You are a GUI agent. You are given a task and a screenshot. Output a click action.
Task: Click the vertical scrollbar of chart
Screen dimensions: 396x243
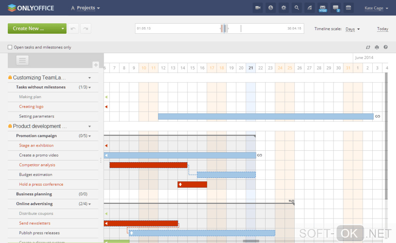386,136
